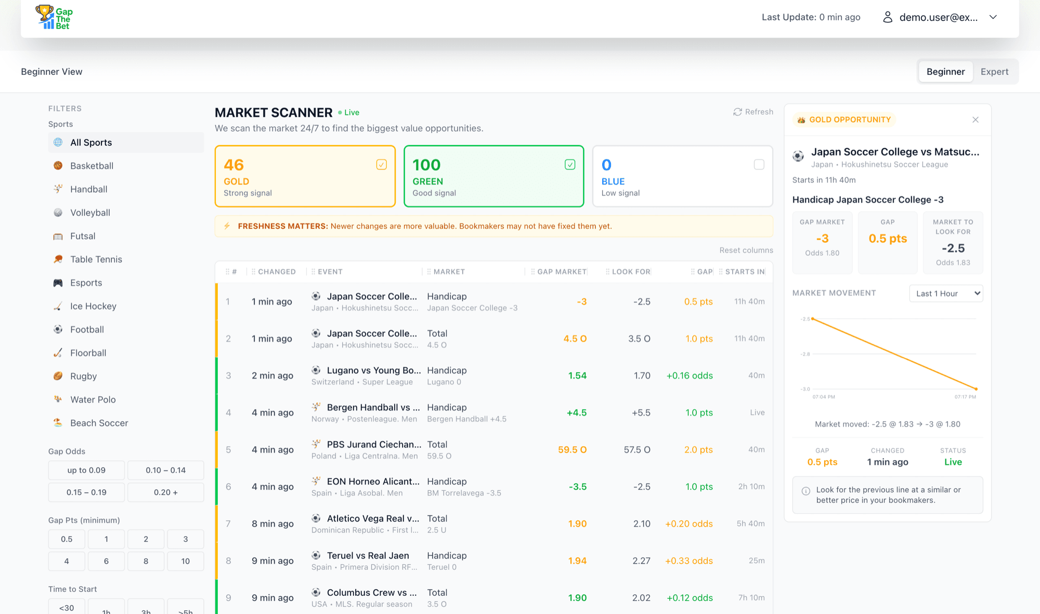Click the Floorball stick icon
1040x614 pixels.
click(58, 353)
